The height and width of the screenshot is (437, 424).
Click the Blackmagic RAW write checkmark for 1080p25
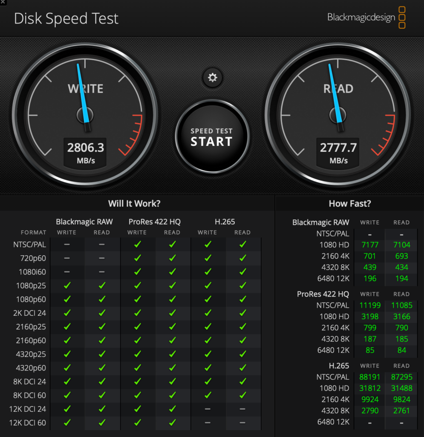point(67,286)
